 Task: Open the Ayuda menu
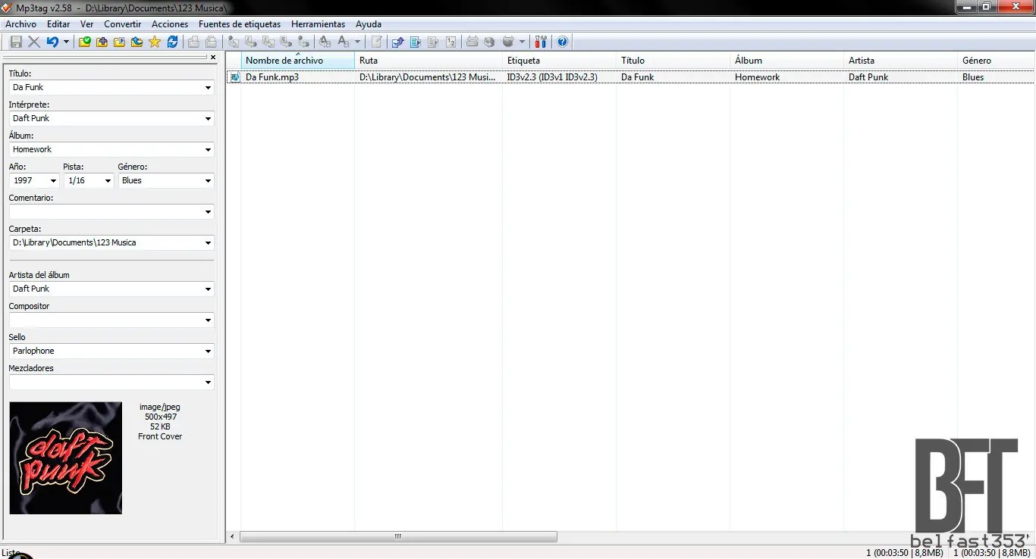click(x=369, y=24)
